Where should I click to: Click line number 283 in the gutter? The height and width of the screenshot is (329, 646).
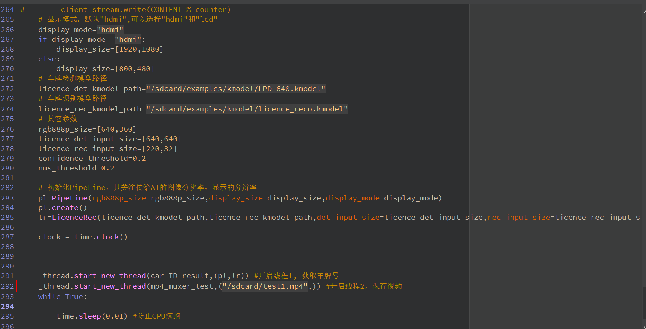click(x=7, y=198)
